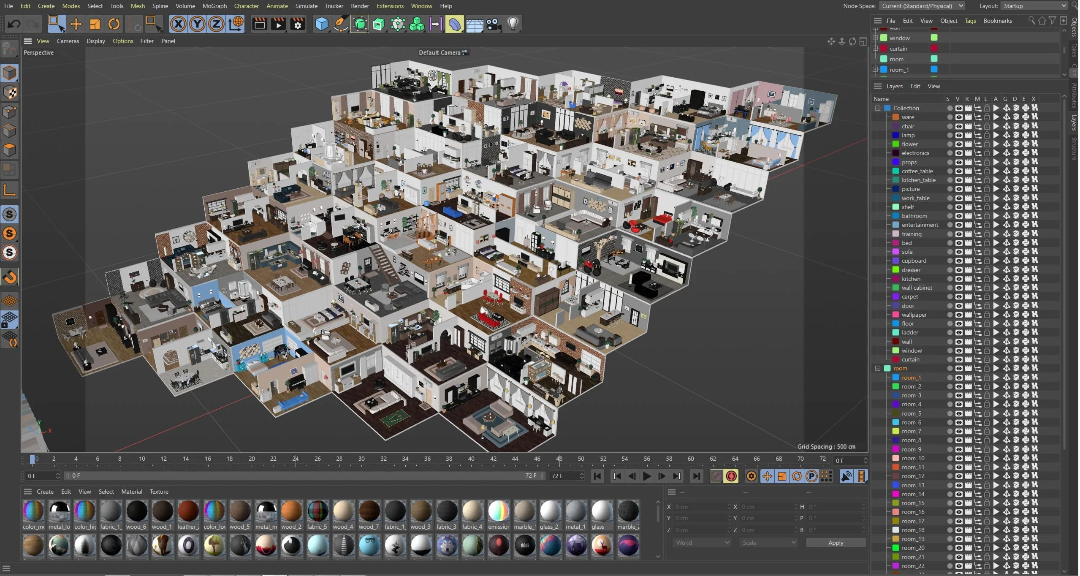Toggle visibility eye for sofa layer

pos(959,252)
